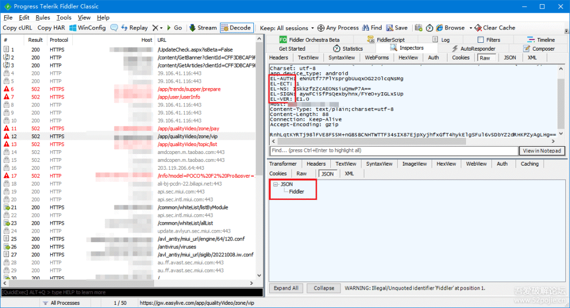Click the Clear Cache icon
Image resolution: width=570 pixels, height=308 pixels.
(478, 27)
